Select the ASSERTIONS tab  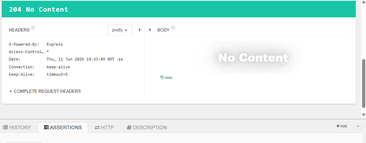(x=63, y=127)
